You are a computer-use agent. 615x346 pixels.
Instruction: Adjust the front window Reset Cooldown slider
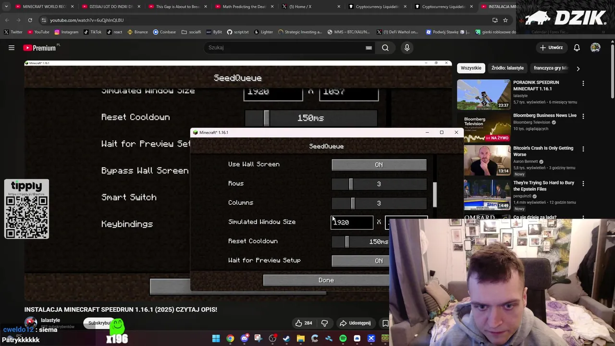tap(360, 242)
